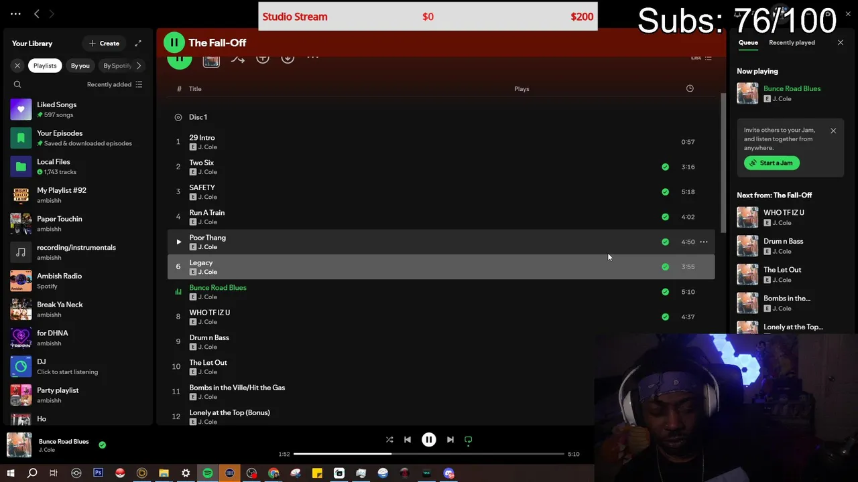Open Spotify from the taskbar
This screenshot has width=858, height=482.
click(208, 473)
